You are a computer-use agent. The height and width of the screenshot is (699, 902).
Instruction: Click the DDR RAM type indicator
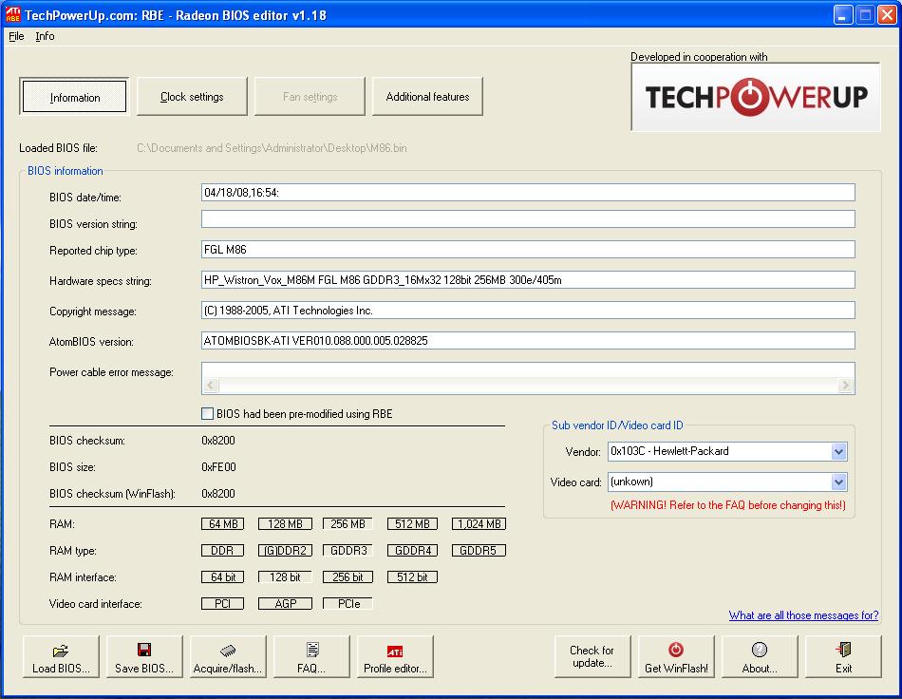222,551
